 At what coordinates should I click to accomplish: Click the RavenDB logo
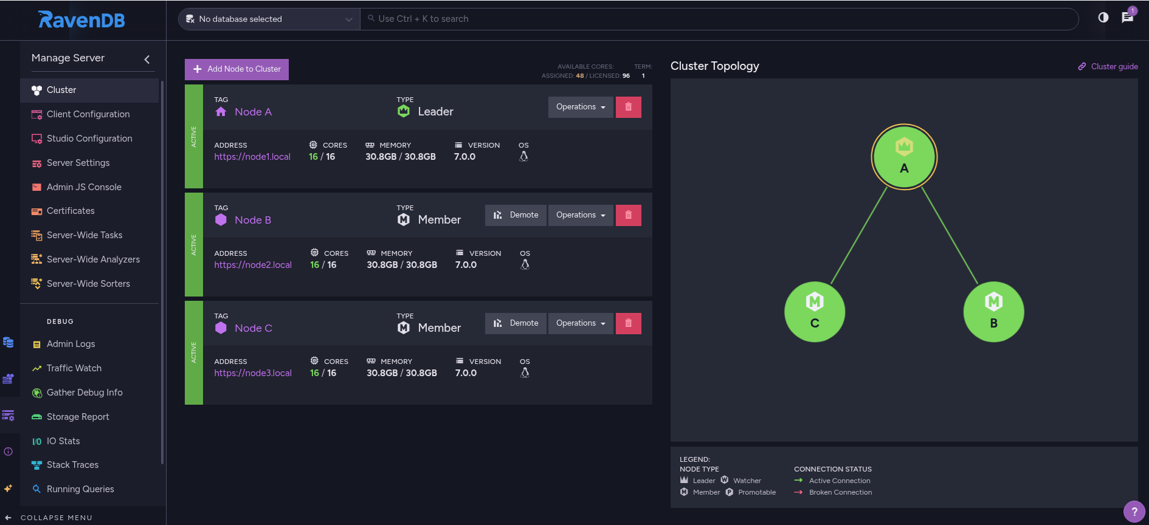click(81, 20)
